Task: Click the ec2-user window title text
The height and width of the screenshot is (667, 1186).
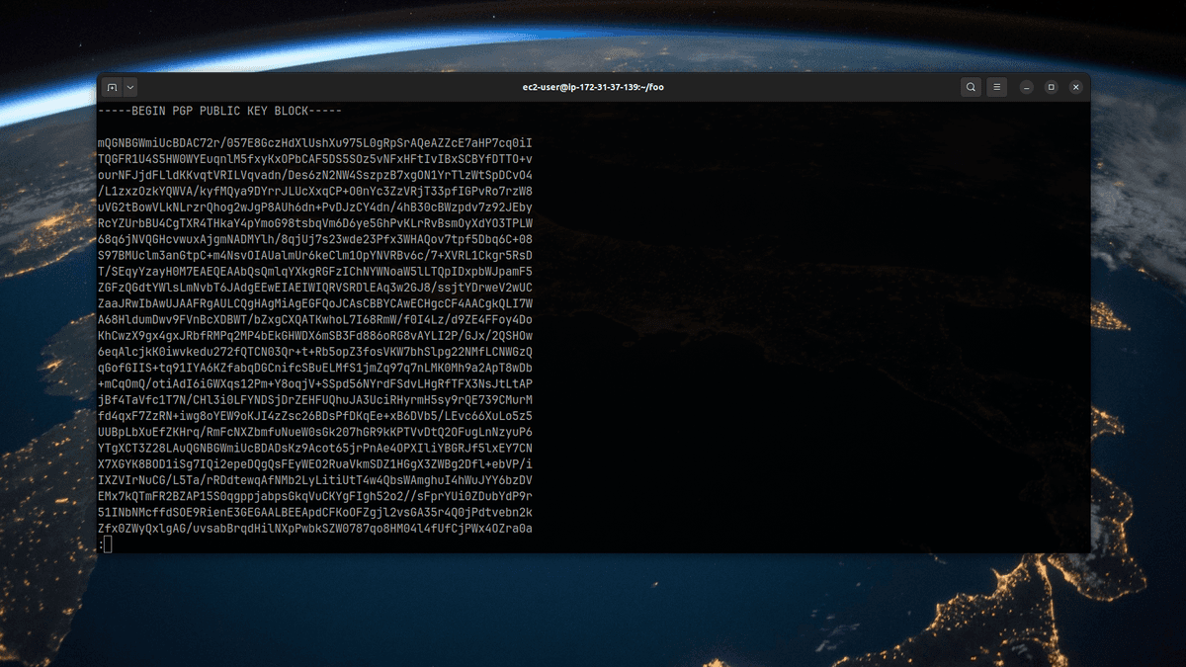Action: tap(593, 87)
